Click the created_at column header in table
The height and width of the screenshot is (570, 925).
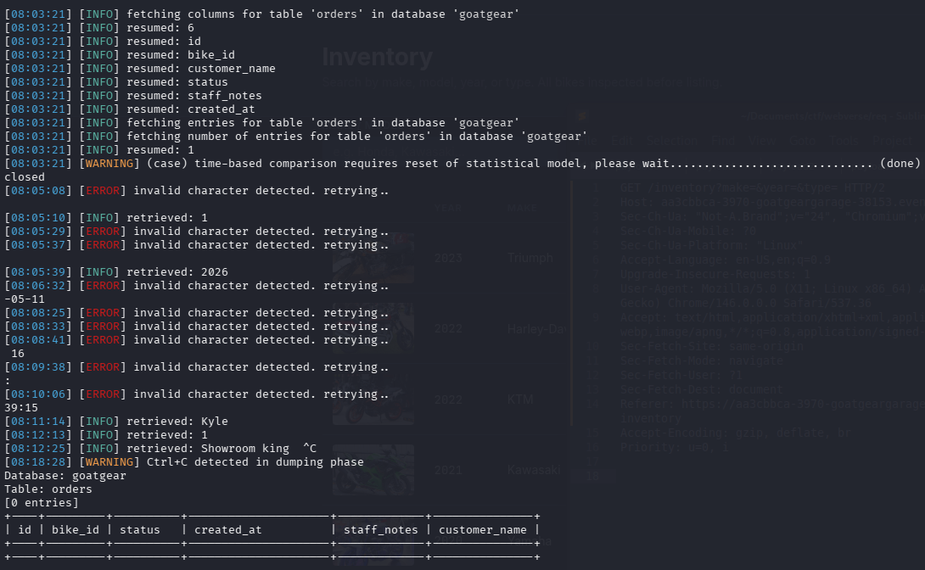[x=227, y=530]
